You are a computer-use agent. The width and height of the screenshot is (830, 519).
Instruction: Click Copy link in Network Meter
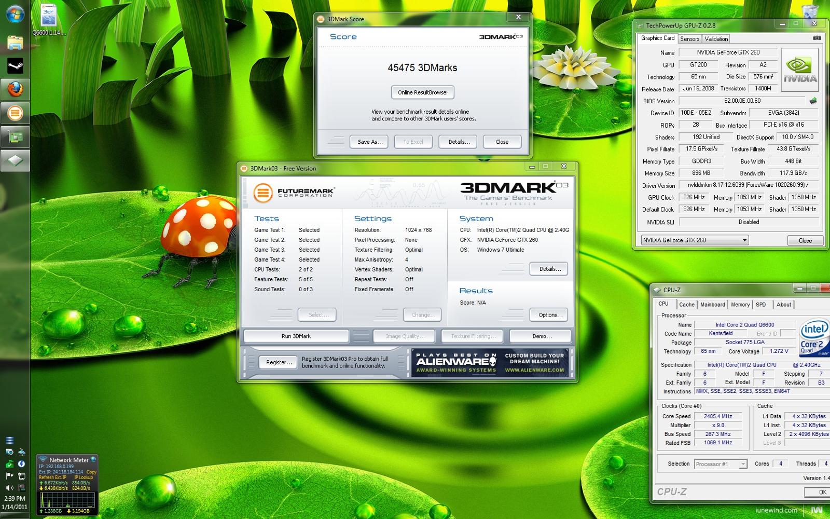pyautogui.click(x=91, y=472)
